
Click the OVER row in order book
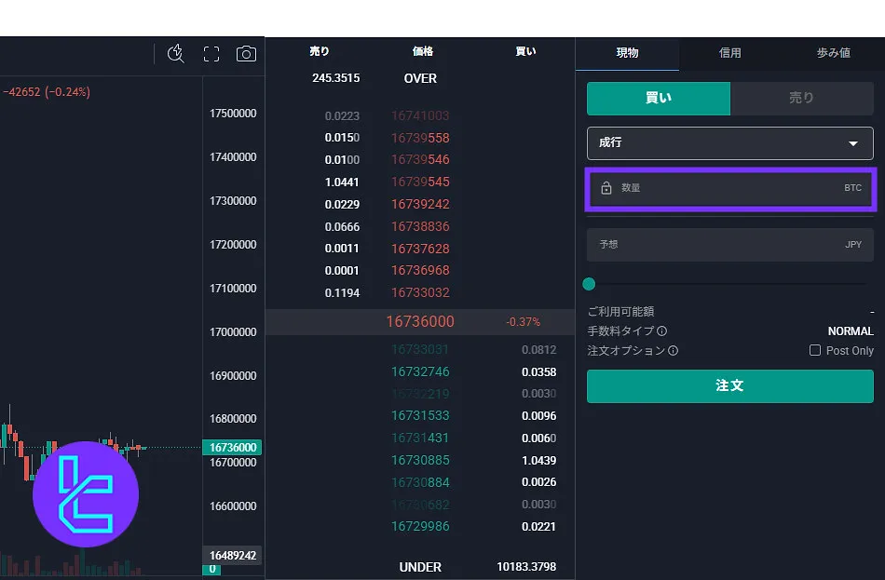point(420,78)
